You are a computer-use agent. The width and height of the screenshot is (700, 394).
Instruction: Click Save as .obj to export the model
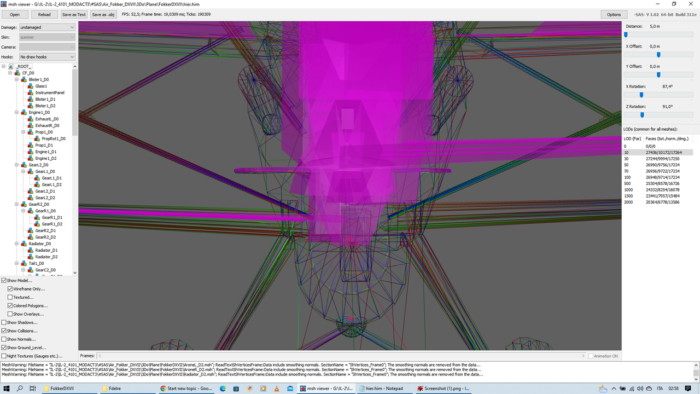pyautogui.click(x=103, y=14)
